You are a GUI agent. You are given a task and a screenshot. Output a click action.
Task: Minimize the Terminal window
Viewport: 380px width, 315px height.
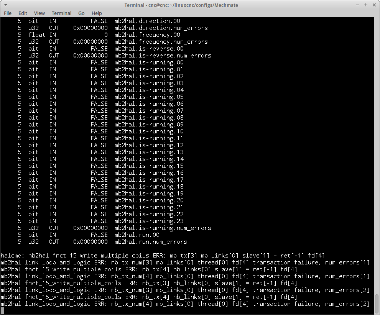click(357, 5)
